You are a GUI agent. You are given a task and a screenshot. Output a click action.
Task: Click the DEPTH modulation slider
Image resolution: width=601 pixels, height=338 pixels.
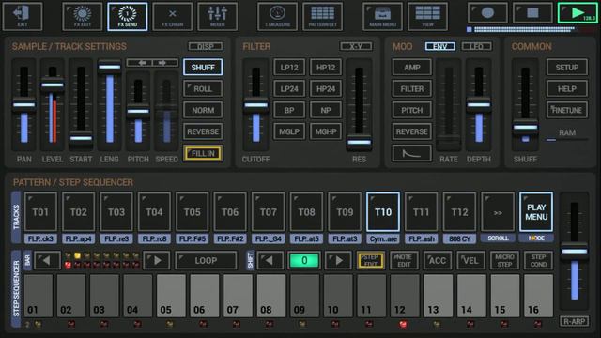pos(479,104)
